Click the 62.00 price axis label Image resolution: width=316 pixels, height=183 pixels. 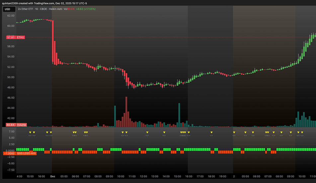[x=11, y=16]
